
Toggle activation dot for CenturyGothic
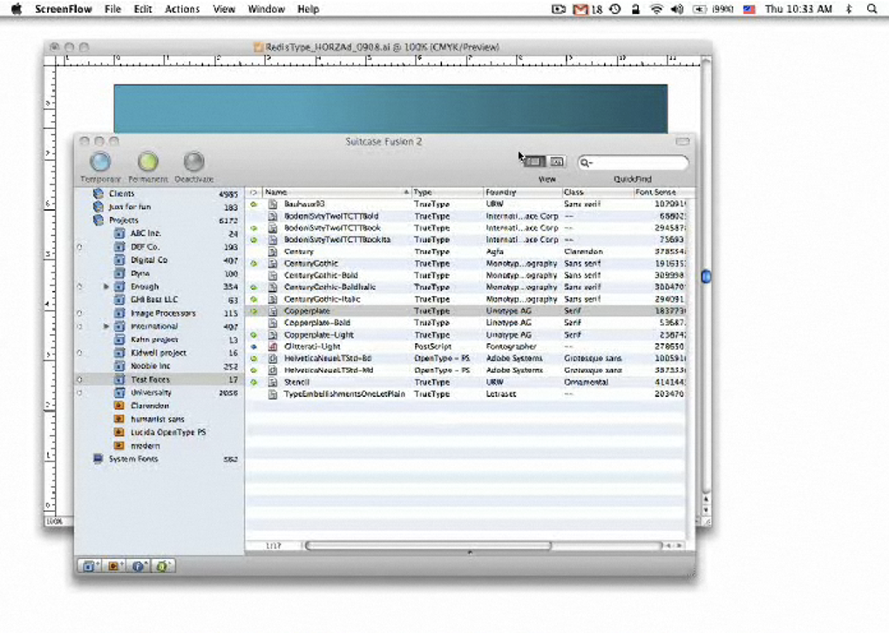[254, 263]
